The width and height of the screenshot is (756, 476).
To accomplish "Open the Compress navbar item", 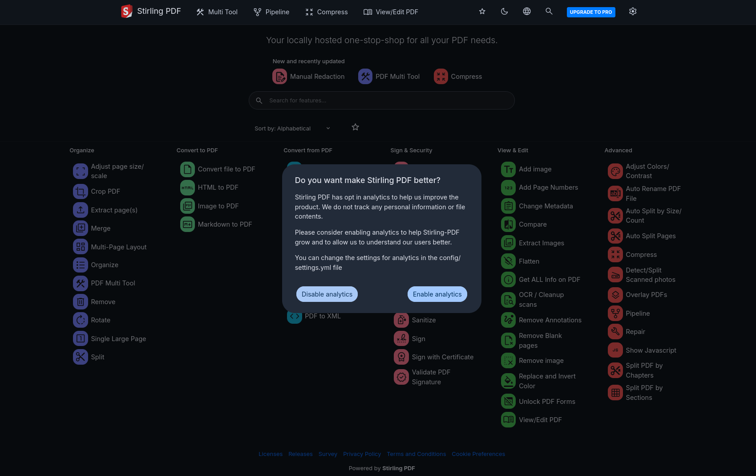I will [327, 12].
